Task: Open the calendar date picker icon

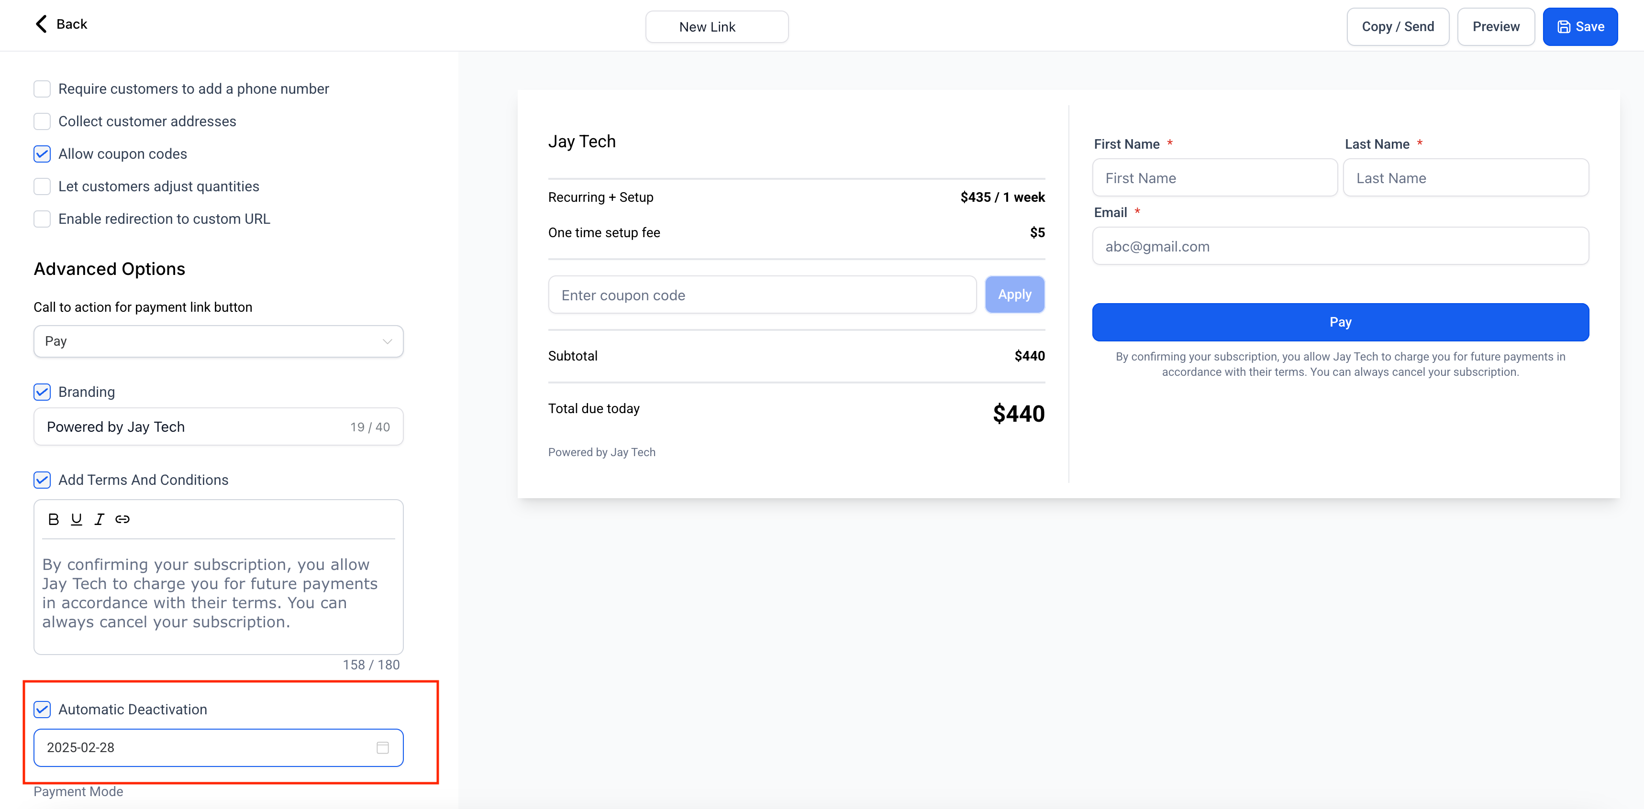Action: (382, 748)
